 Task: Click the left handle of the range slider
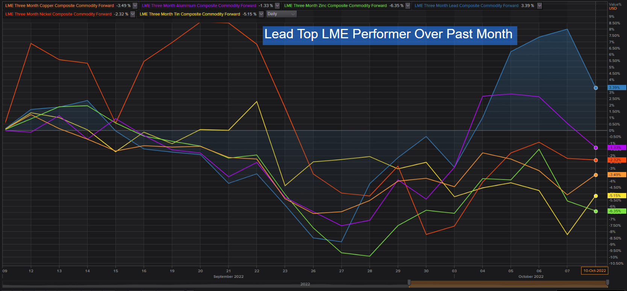click(409, 282)
